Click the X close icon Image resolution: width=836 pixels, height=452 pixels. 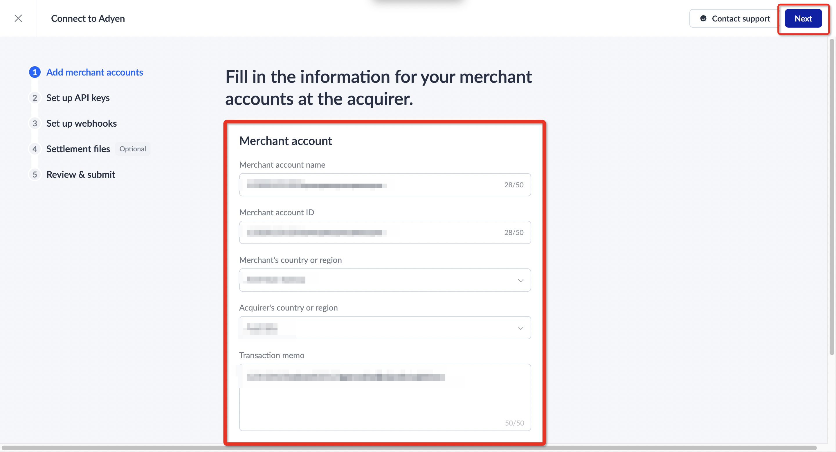pyautogui.click(x=18, y=18)
